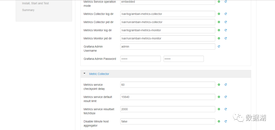275x130 pixels.
Task: Click undo icon beside Disable Minute host aggregator
Action: coord(226,121)
